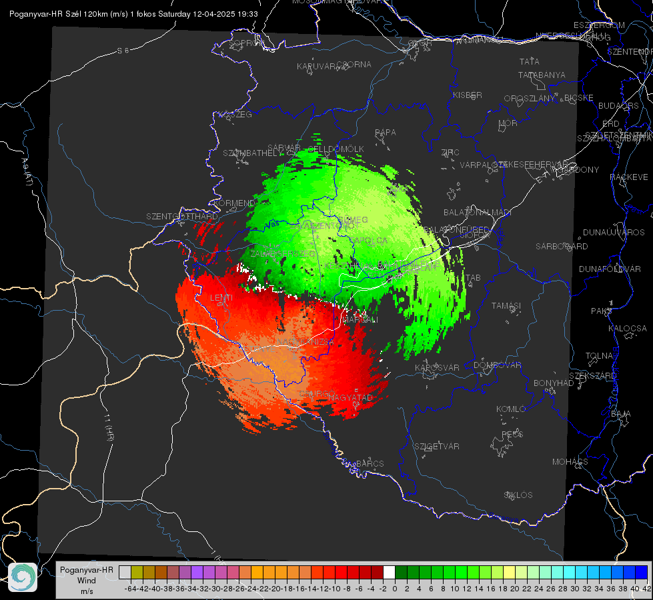653x600 pixels.
Task: Choose the dark blue swatch ending legend
Action: (x=642, y=572)
